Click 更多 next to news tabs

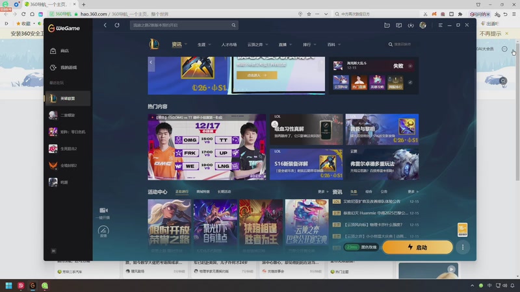tap(413, 191)
